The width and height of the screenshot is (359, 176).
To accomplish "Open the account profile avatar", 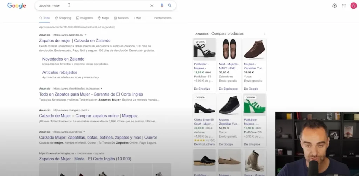I will (353, 6).
